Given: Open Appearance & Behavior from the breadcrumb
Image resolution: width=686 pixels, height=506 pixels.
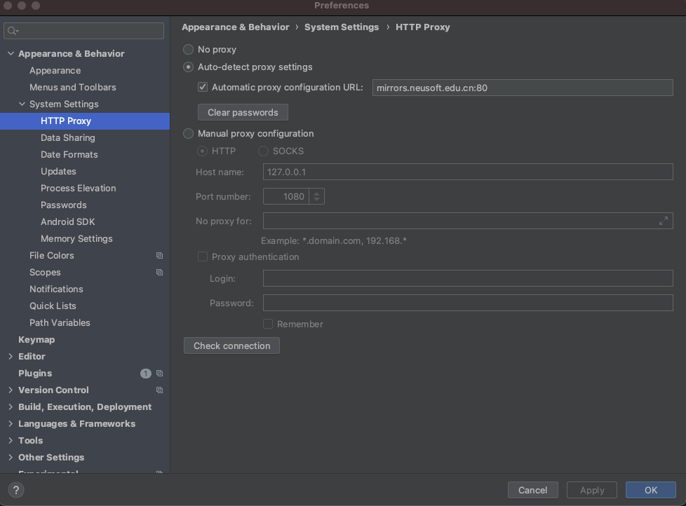Looking at the screenshot, I should (235, 27).
